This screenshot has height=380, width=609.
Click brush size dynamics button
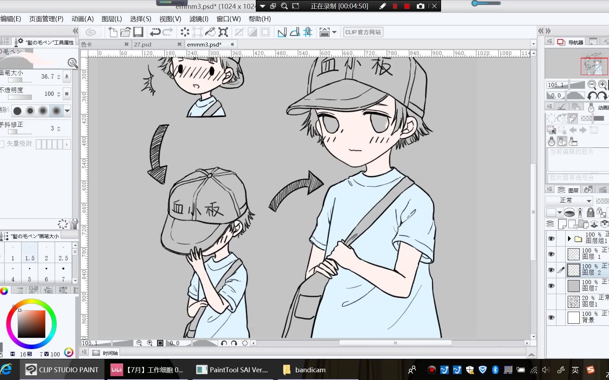[x=66, y=76]
